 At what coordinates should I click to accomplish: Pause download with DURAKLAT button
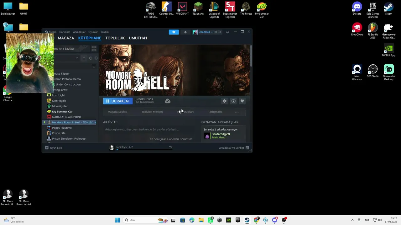coord(118,101)
